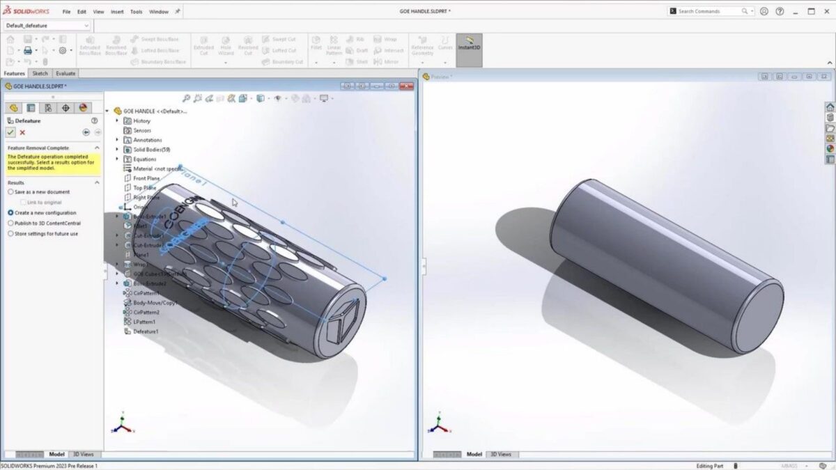Viewport: 836px width, 470px height.
Task: Select LPattern1 in the feature tree
Action: pos(145,322)
